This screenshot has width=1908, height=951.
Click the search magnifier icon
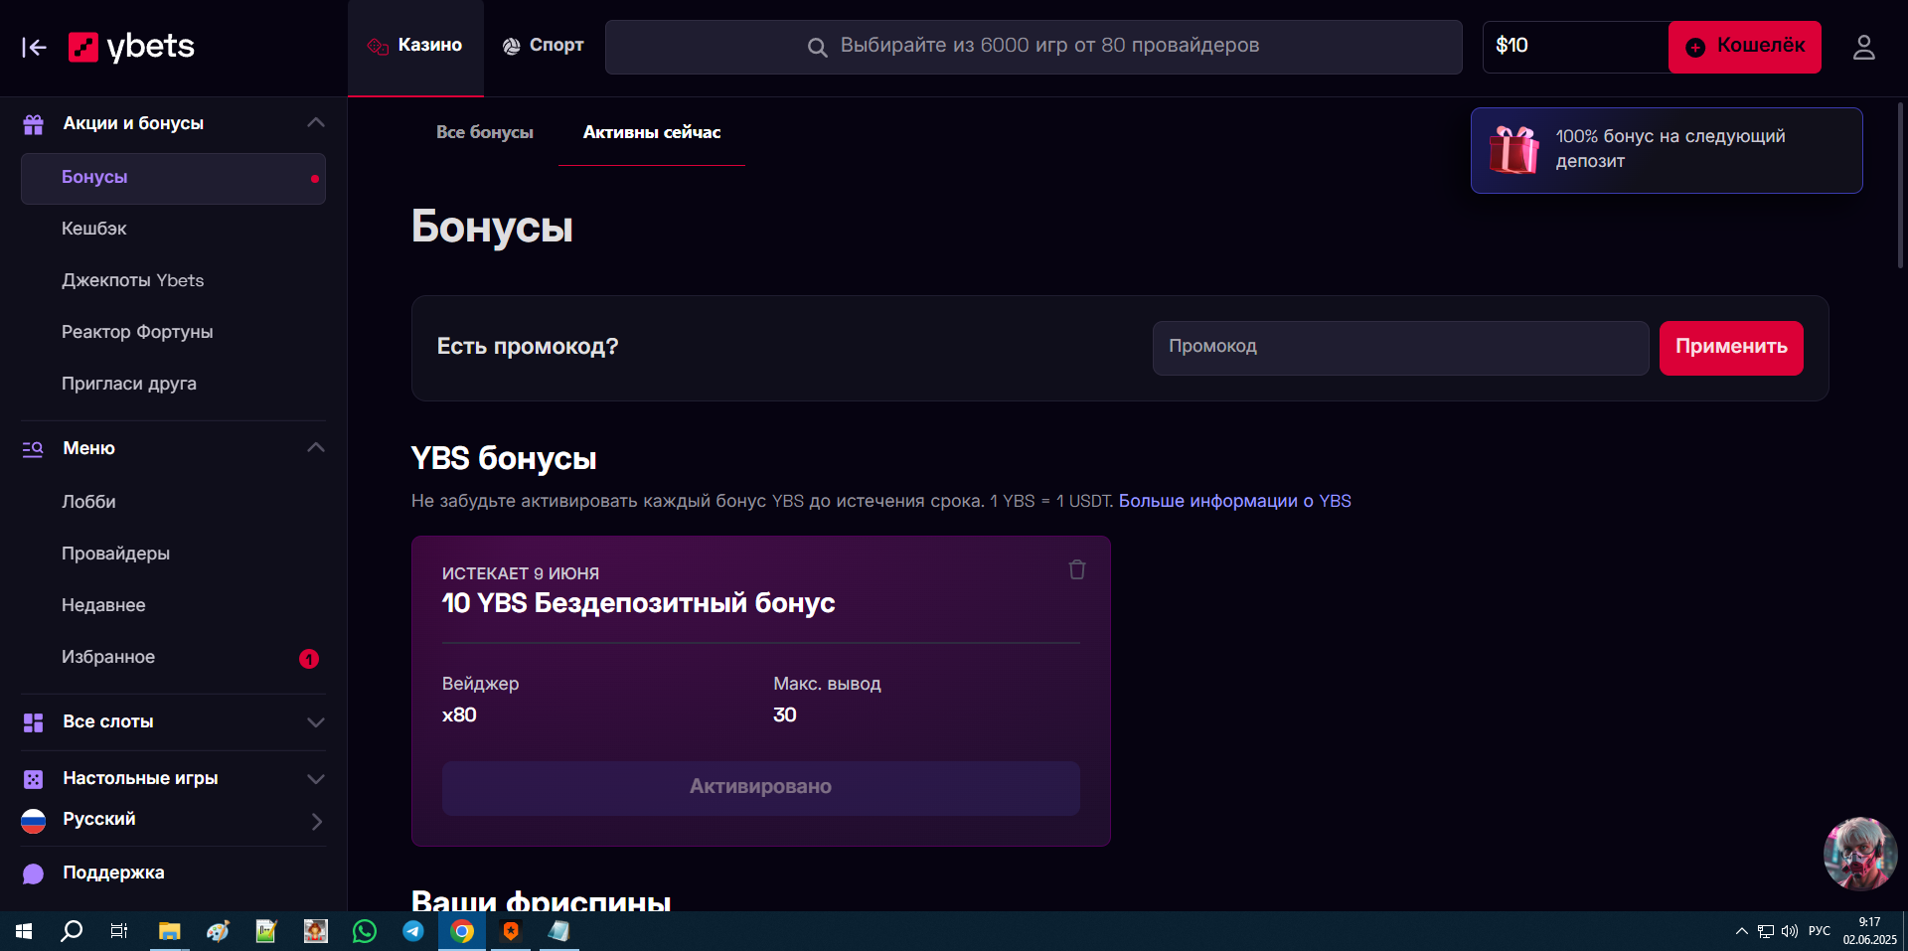pos(817,47)
